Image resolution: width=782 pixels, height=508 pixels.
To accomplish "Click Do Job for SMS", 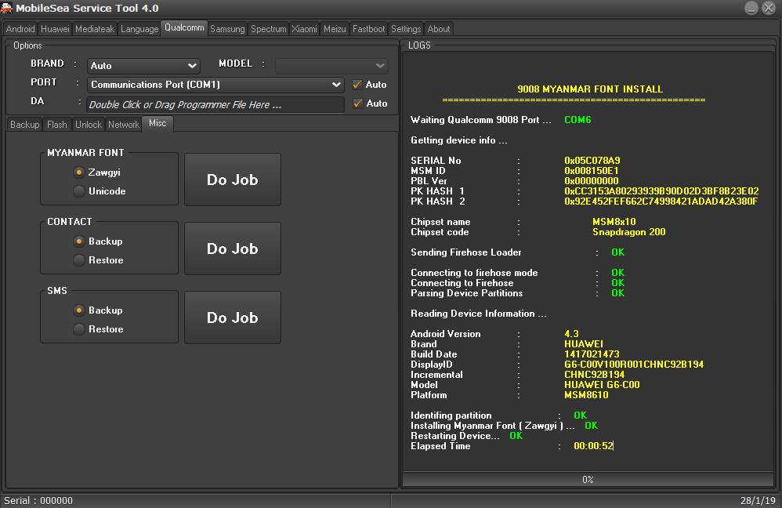I will 233,317.
